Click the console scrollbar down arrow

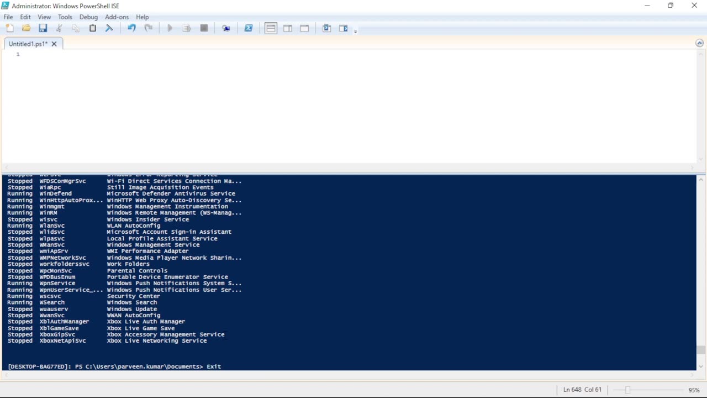tap(700, 366)
